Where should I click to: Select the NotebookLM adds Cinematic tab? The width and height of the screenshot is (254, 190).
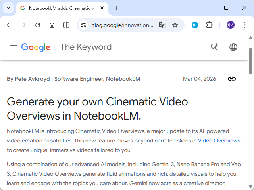(60, 8)
